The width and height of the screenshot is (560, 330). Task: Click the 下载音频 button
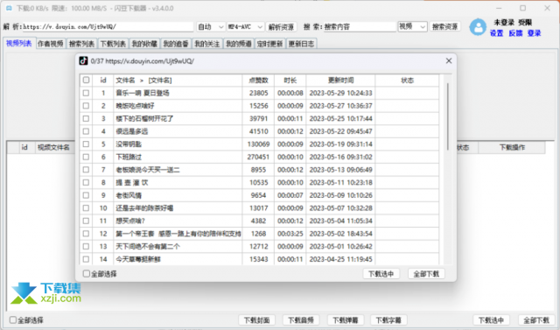coord(301,320)
